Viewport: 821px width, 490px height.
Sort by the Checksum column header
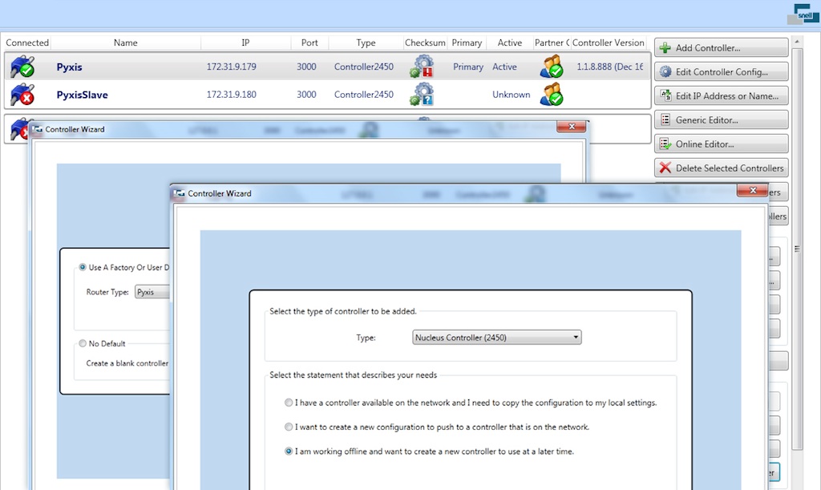pos(425,43)
